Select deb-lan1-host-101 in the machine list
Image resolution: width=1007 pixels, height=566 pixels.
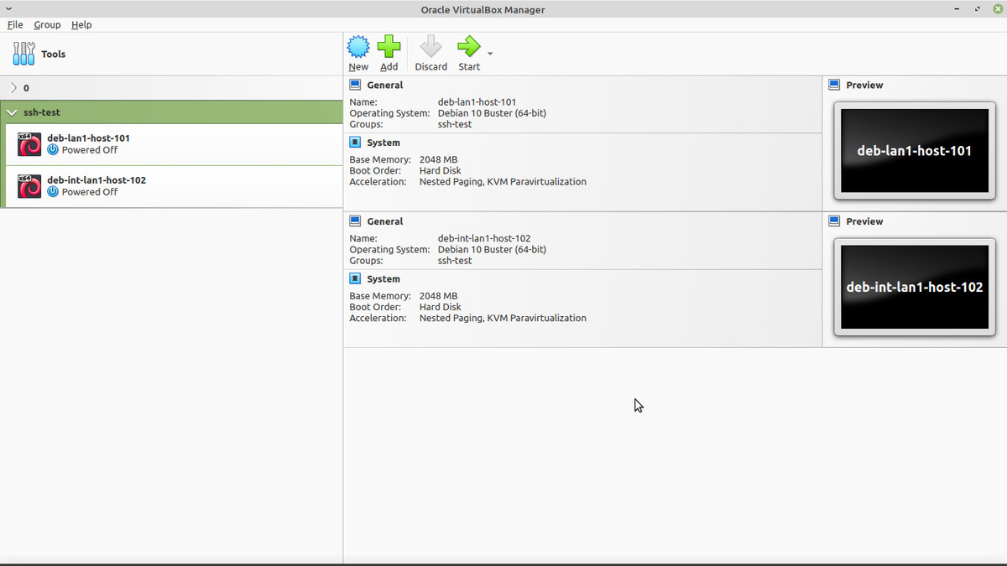[x=174, y=144]
